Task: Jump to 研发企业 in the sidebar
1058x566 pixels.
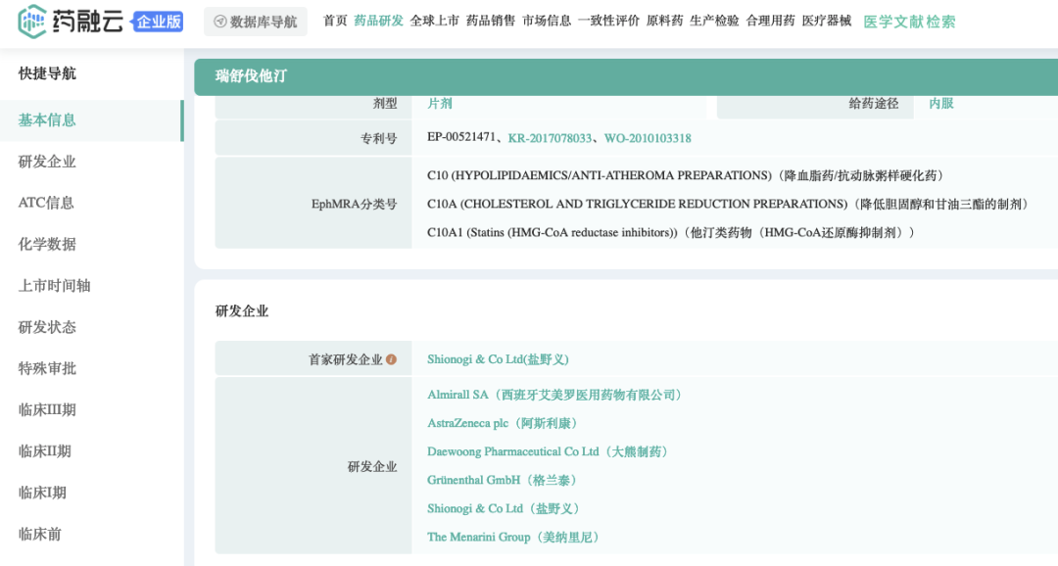Action: coord(47,162)
